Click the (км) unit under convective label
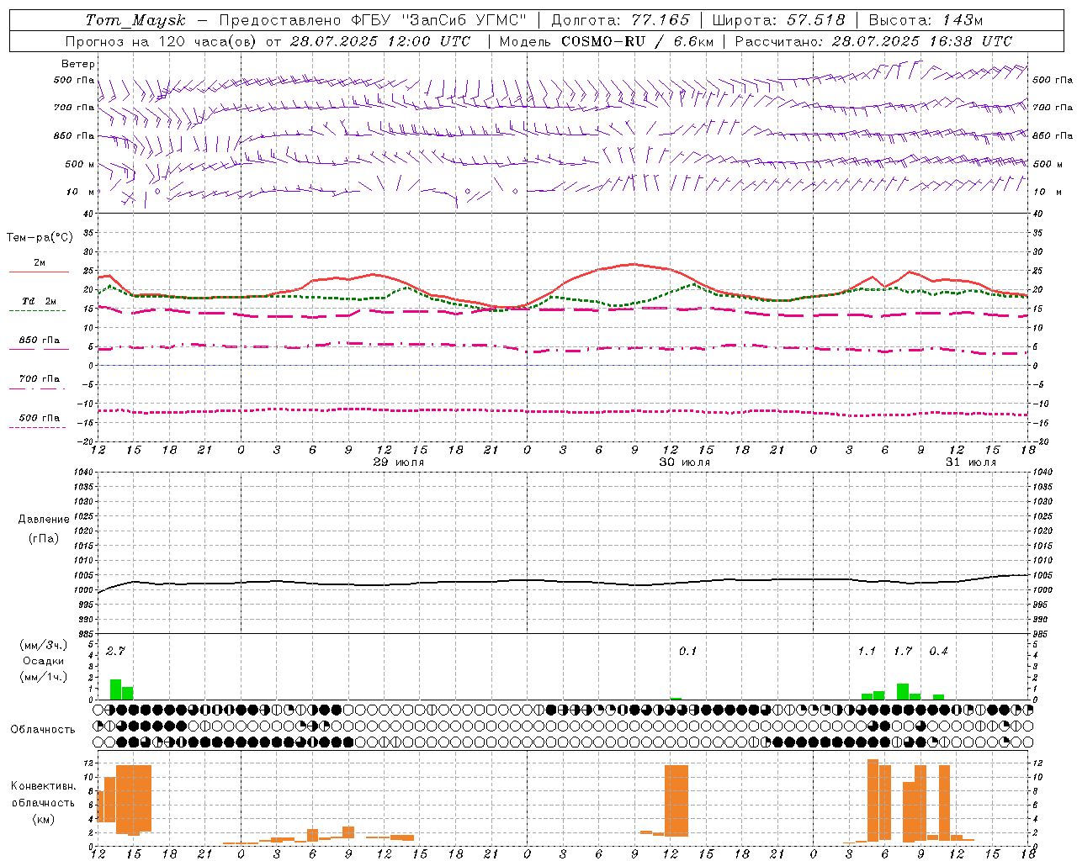Screen dimensions: 1077x861 [x=44, y=819]
